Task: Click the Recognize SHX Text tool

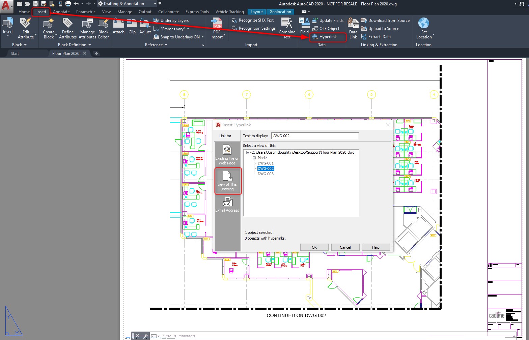Action: pos(253,20)
